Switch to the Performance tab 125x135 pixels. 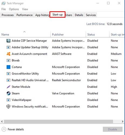tap(25, 15)
